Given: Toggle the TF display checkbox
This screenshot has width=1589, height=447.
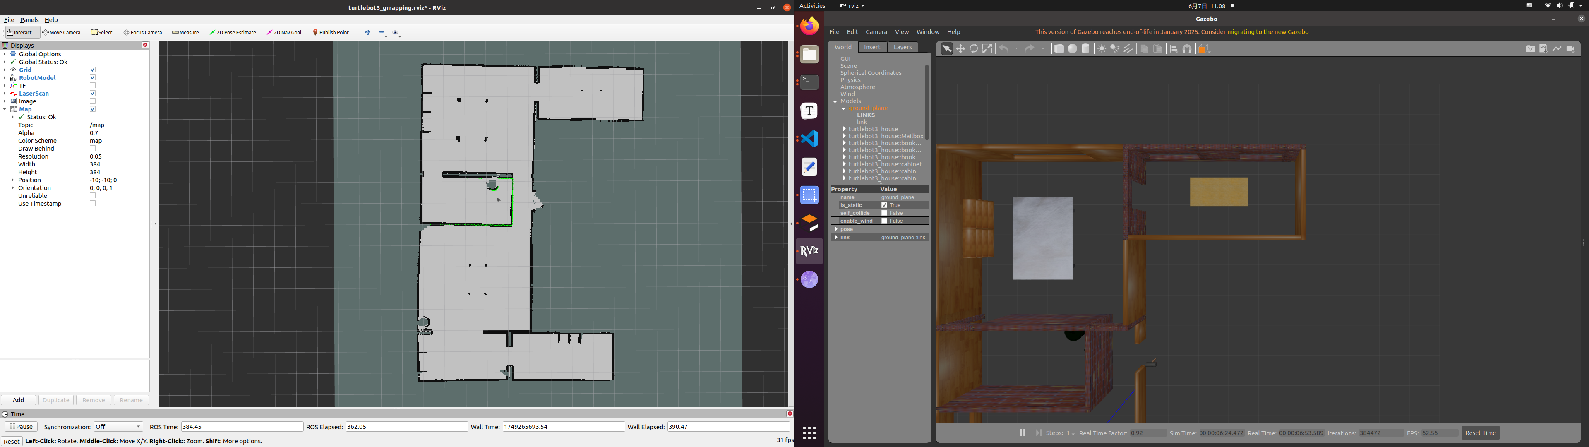Looking at the screenshot, I should [x=93, y=86].
